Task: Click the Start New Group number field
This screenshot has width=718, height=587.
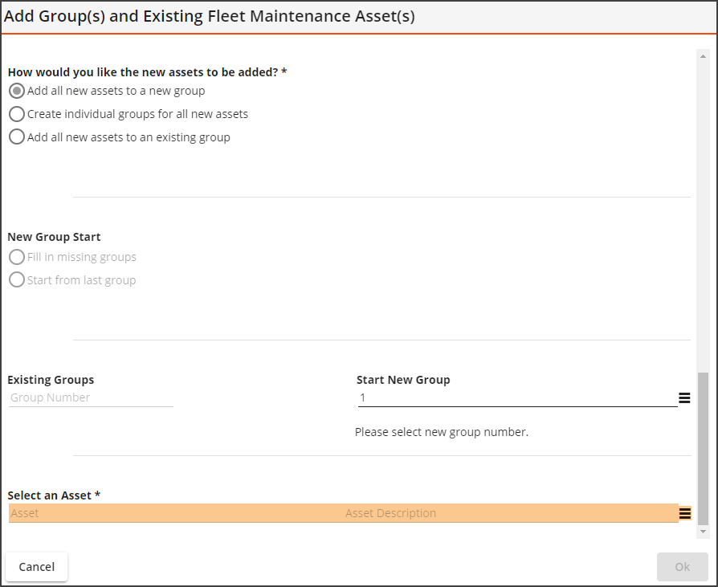Action: [517, 398]
